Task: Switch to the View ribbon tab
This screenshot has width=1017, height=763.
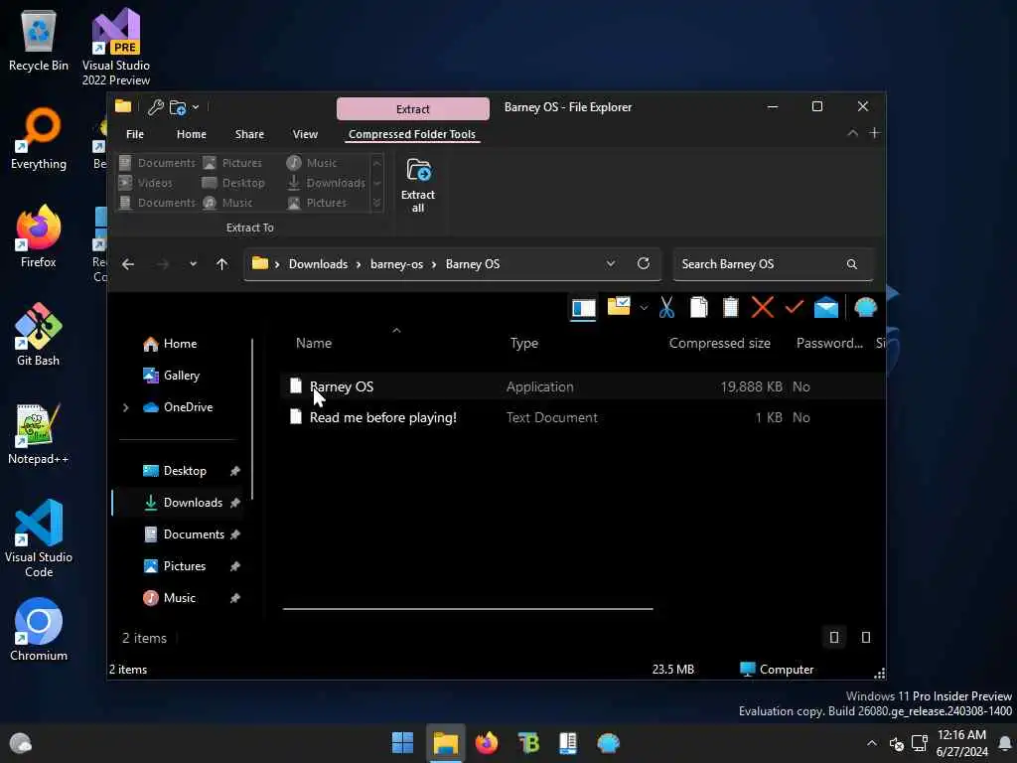Action: pyautogui.click(x=305, y=134)
